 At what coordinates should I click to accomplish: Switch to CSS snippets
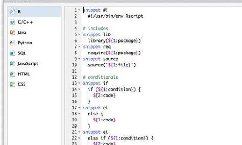tap(35, 84)
